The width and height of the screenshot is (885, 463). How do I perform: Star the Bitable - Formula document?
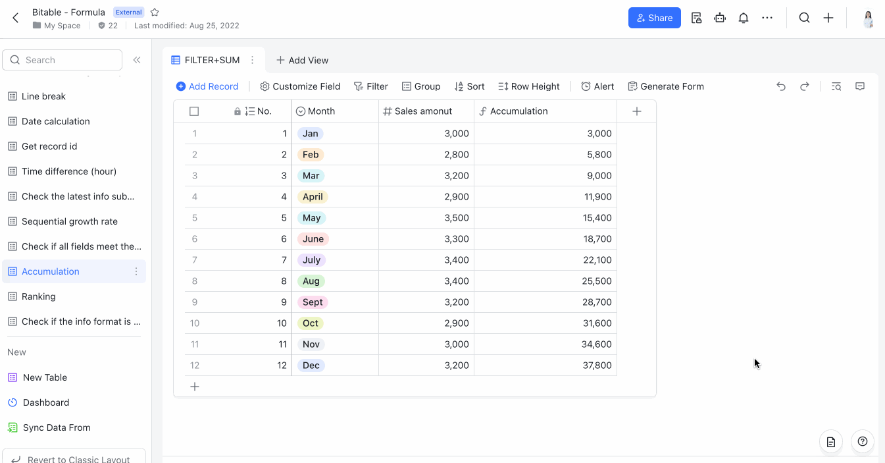click(154, 11)
